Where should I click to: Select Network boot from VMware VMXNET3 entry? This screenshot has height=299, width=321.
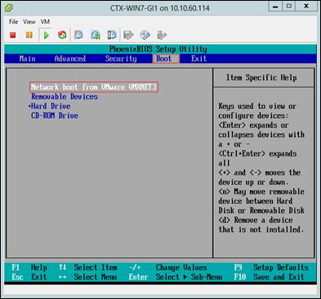pyautogui.click(x=94, y=87)
